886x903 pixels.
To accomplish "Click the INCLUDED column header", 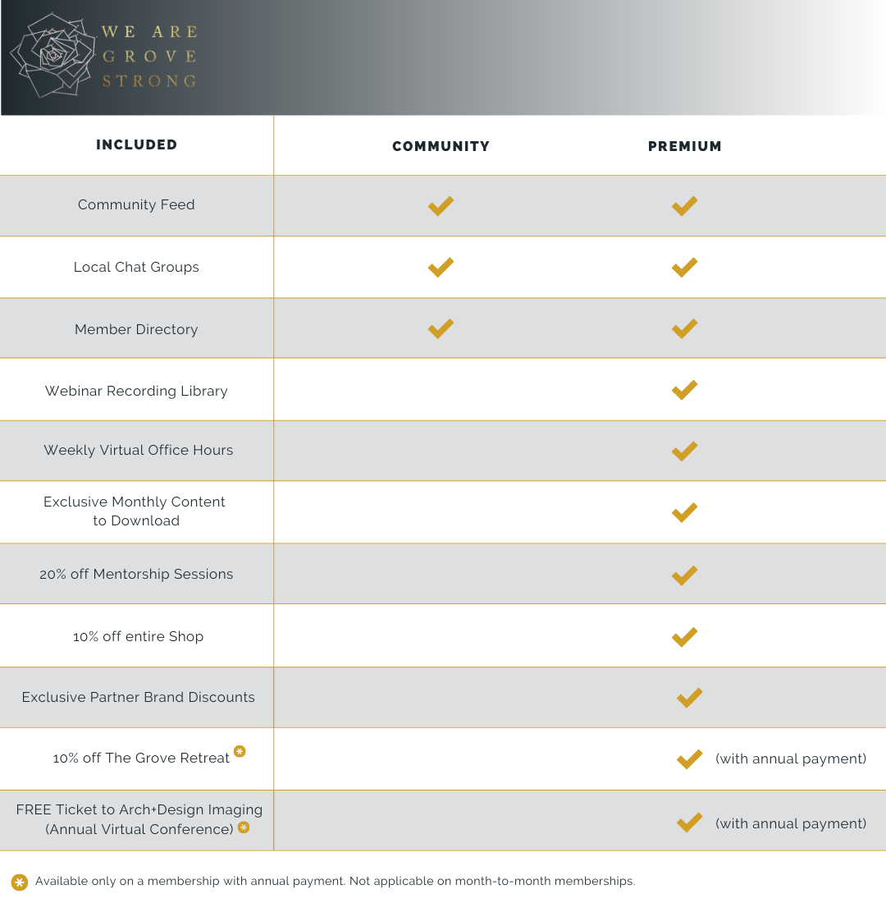I will [x=136, y=144].
